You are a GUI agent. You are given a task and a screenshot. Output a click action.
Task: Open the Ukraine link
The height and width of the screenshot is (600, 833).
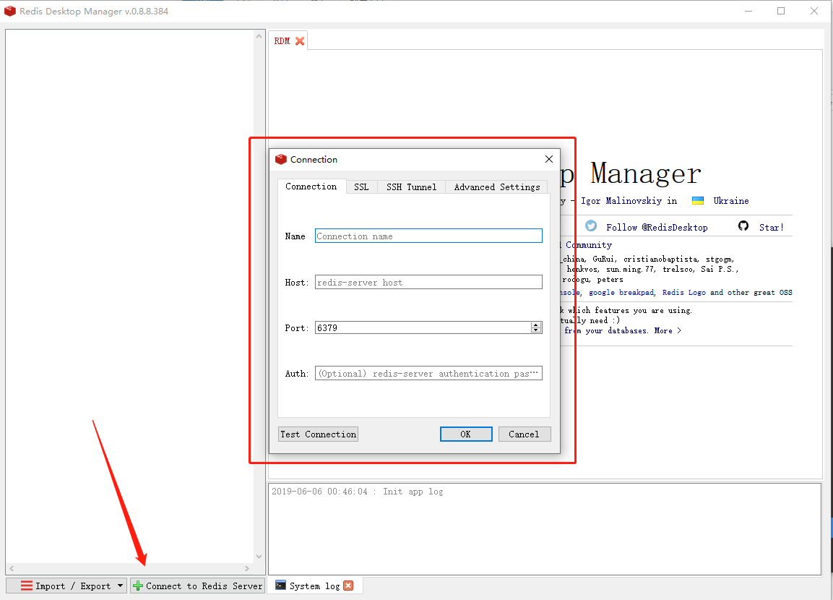pyautogui.click(x=731, y=200)
